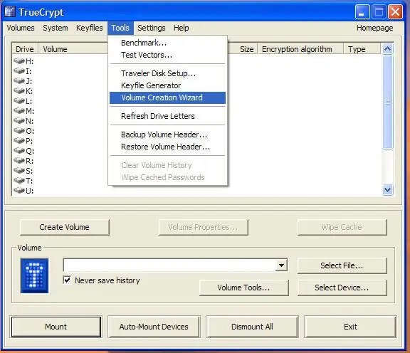The height and width of the screenshot is (353, 410).
Task: Open Traveler Disk Setup...
Action: point(167,73)
